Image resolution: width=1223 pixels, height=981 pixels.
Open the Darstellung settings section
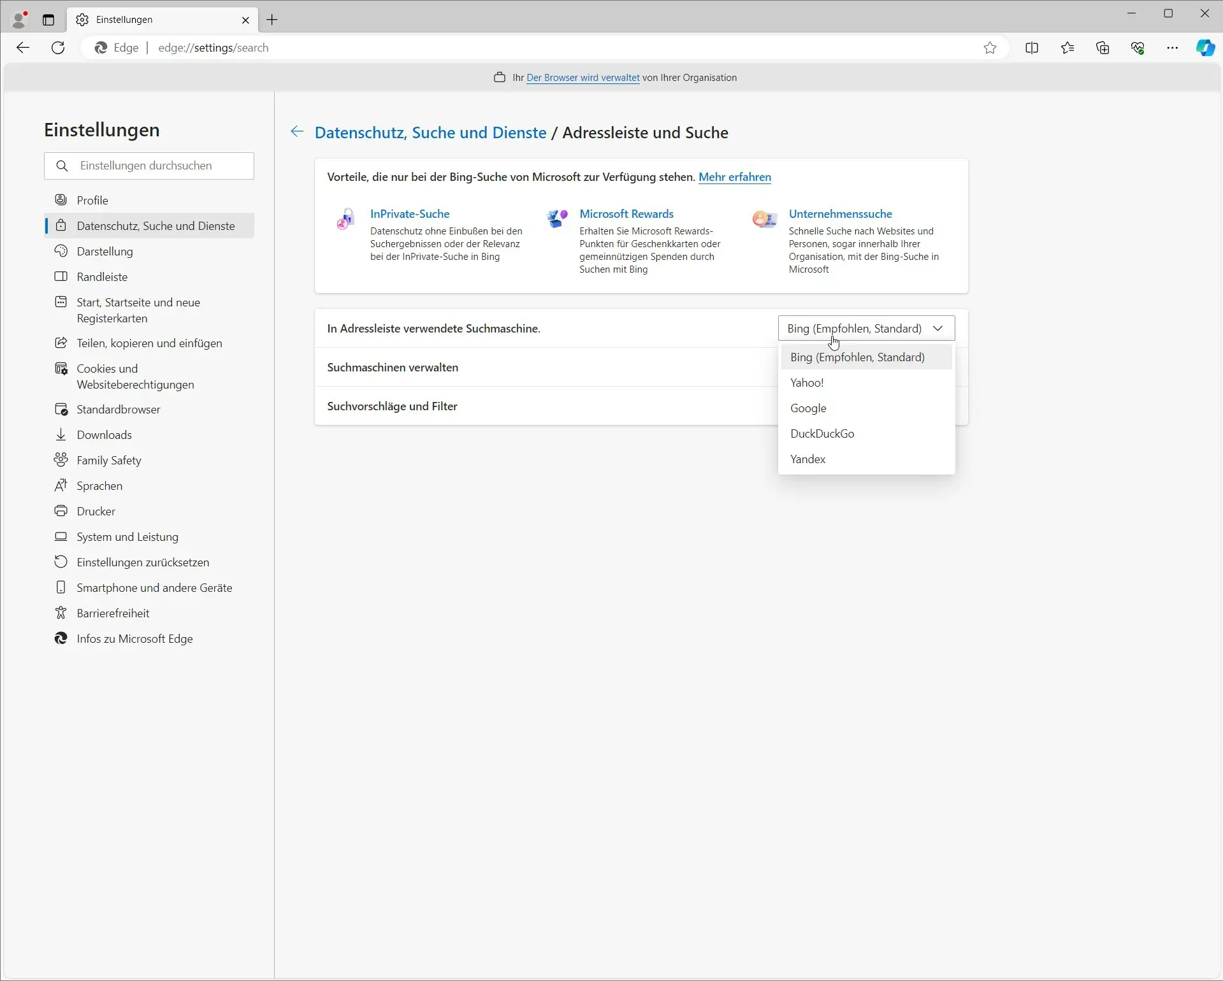[105, 252]
